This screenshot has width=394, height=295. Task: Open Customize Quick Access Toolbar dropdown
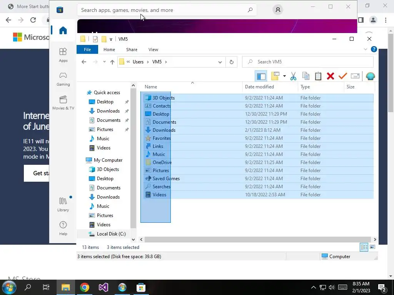(x=111, y=40)
